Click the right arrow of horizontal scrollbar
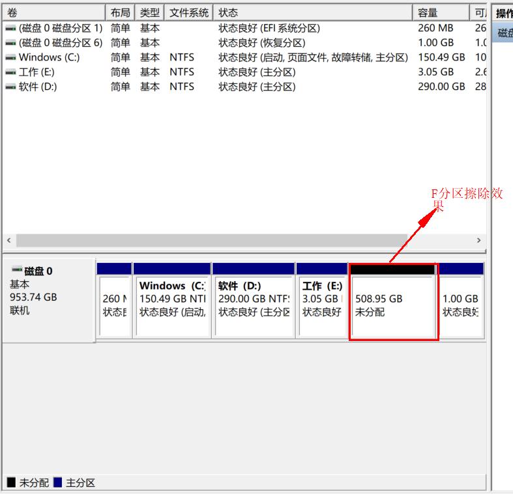The height and width of the screenshot is (494, 513). (478, 240)
